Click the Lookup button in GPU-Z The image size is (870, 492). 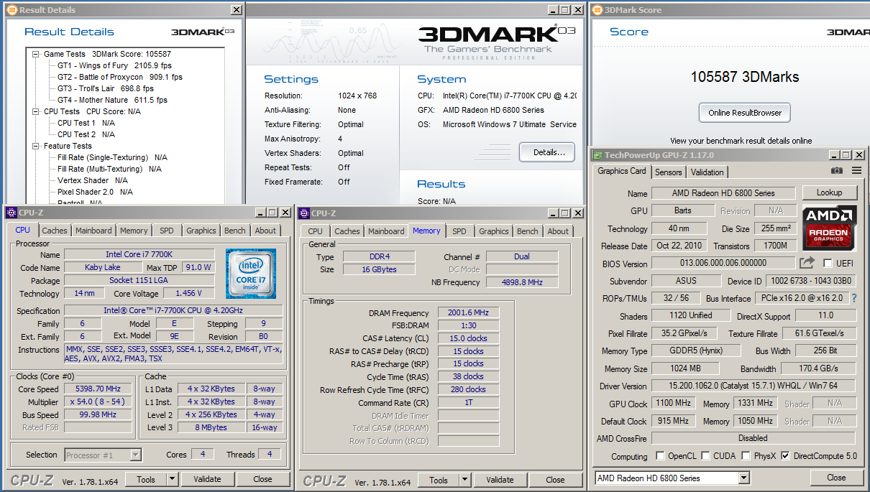point(829,192)
